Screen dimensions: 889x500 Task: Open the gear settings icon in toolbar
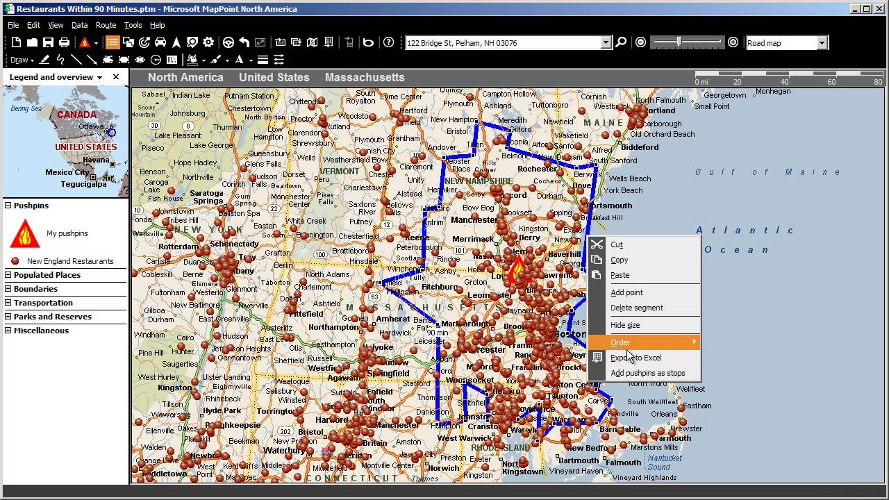[208, 42]
